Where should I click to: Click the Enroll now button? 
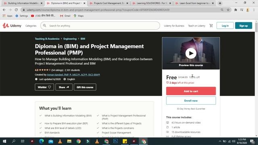pos(191,101)
